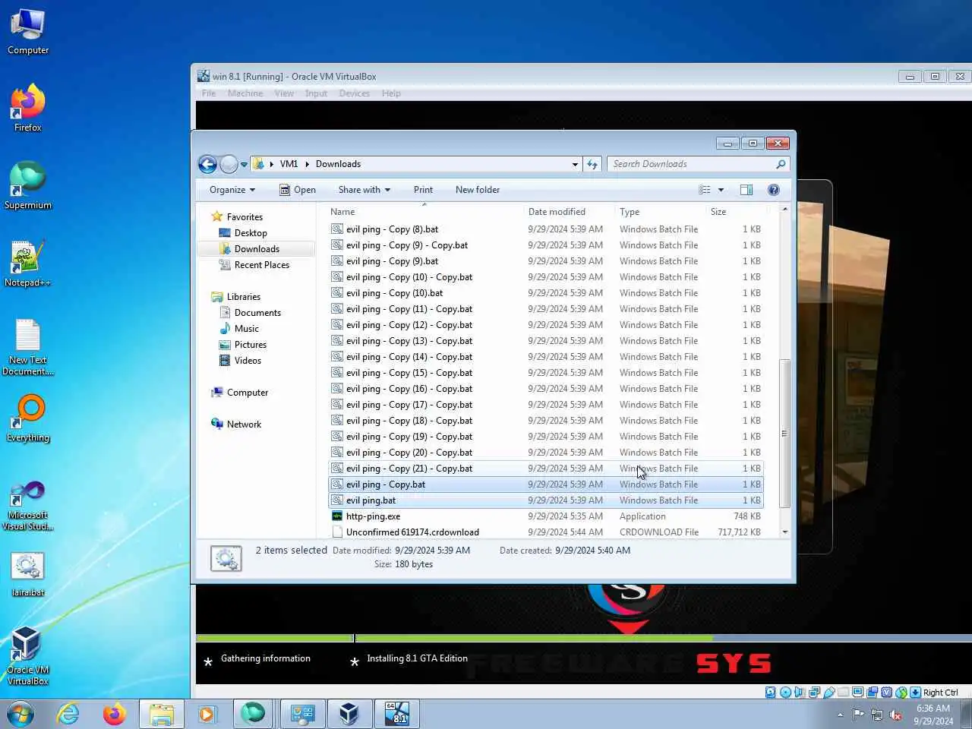Click VirtualBox hard disk activity indicator
Image resolution: width=972 pixels, height=729 pixels.
(771, 693)
